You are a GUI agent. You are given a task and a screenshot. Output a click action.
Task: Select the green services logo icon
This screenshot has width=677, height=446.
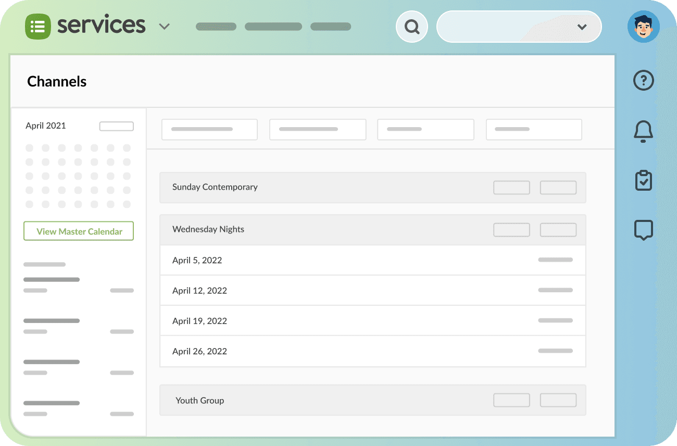point(37,26)
